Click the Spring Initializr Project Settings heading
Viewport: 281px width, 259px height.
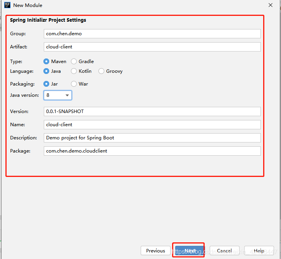[48, 20]
